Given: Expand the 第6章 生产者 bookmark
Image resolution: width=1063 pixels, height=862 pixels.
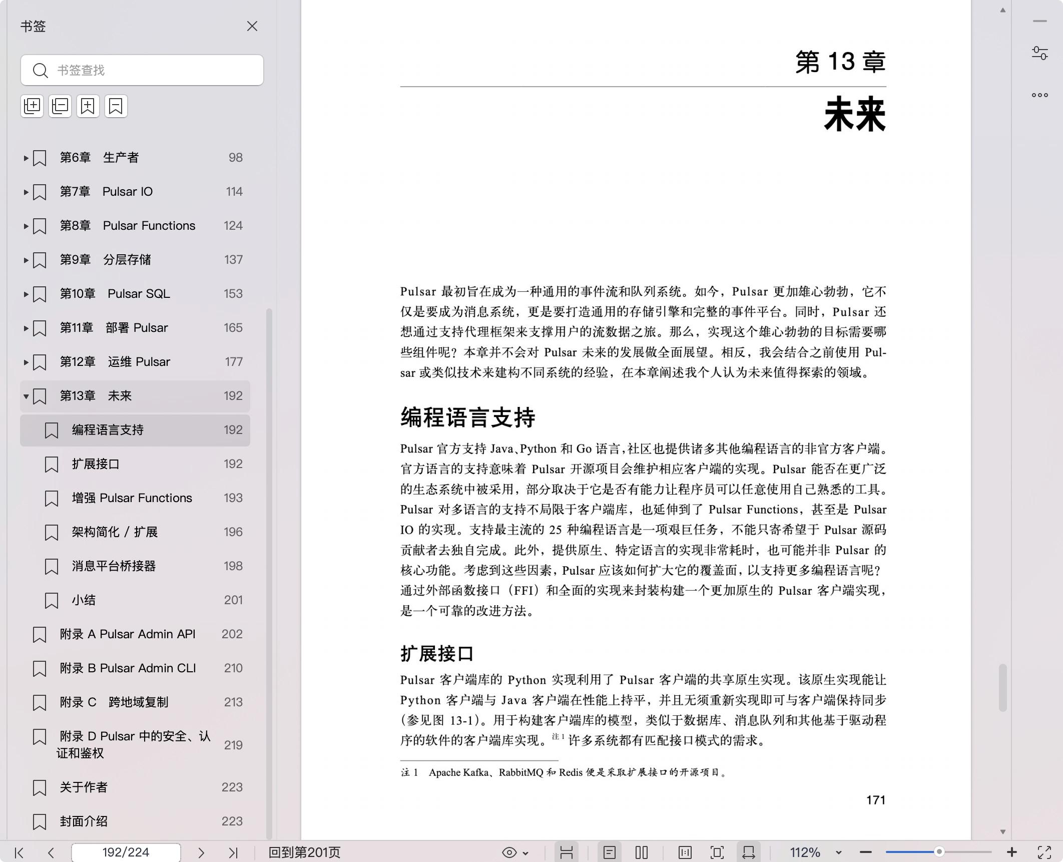Looking at the screenshot, I should click(26, 158).
